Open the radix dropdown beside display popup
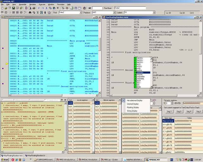The image size is (203, 162). point(154,103)
